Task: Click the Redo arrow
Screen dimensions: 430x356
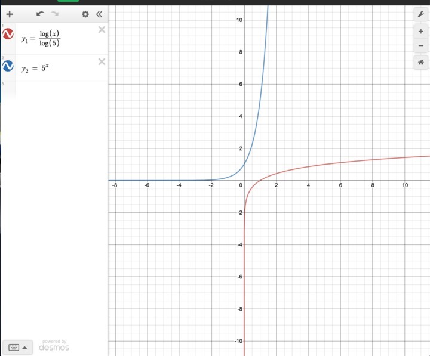Action: (55, 14)
